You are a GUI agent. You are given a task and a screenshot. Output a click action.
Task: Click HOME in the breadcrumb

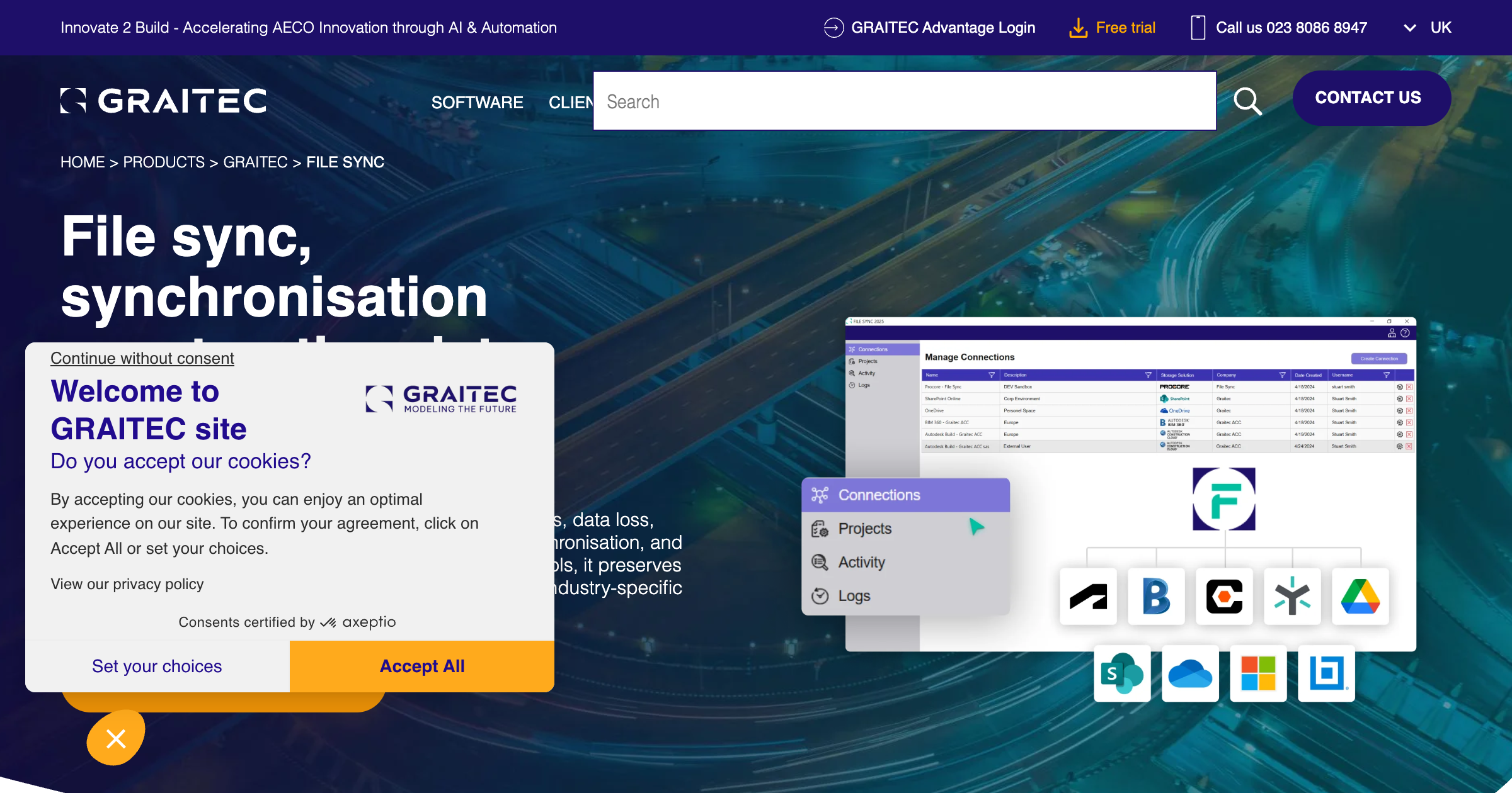pos(83,162)
